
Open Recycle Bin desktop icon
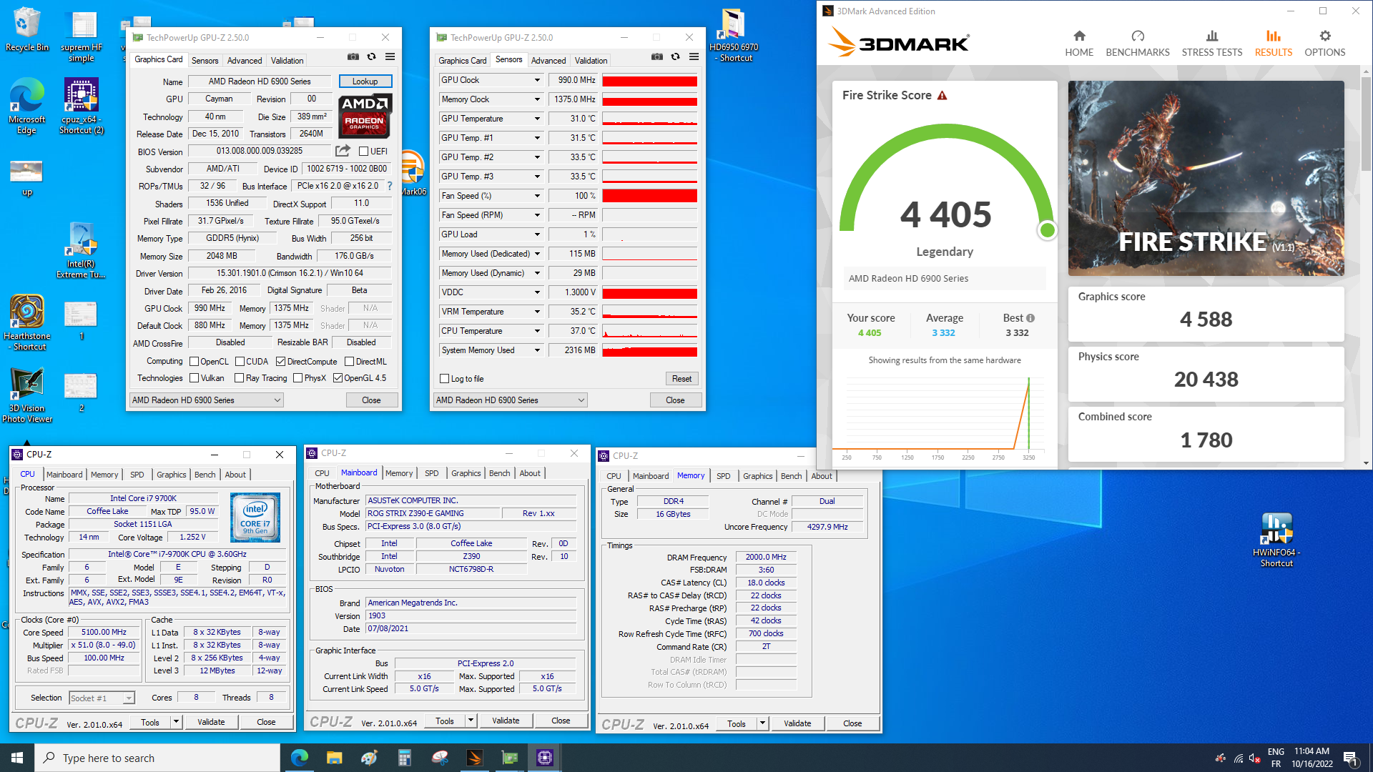[27, 30]
